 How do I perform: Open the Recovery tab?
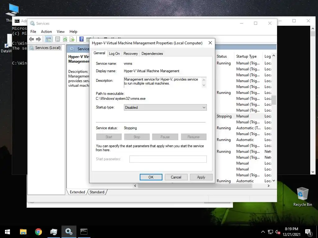tap(131, 54)
